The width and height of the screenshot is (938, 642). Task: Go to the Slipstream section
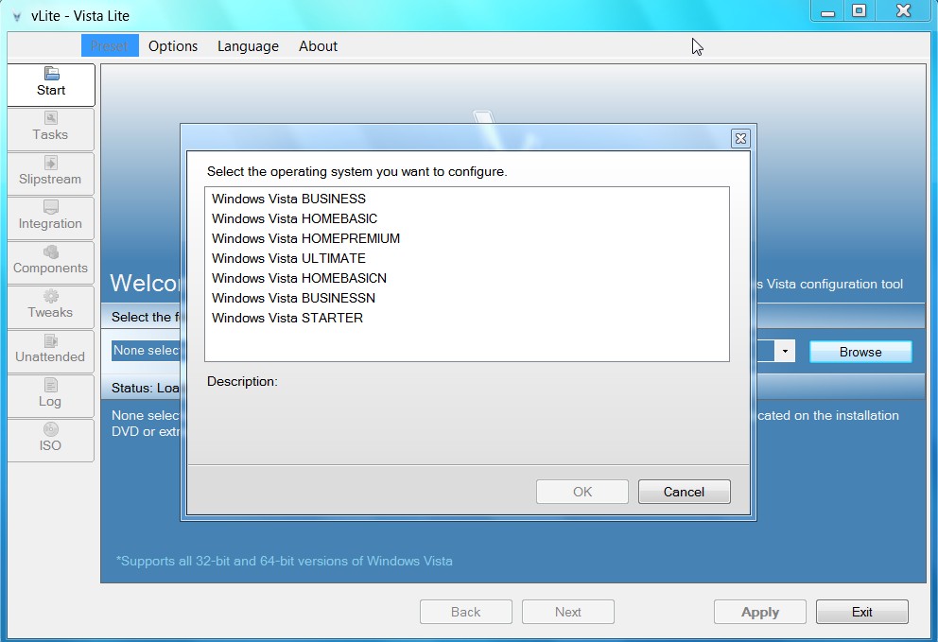point(51,174)
